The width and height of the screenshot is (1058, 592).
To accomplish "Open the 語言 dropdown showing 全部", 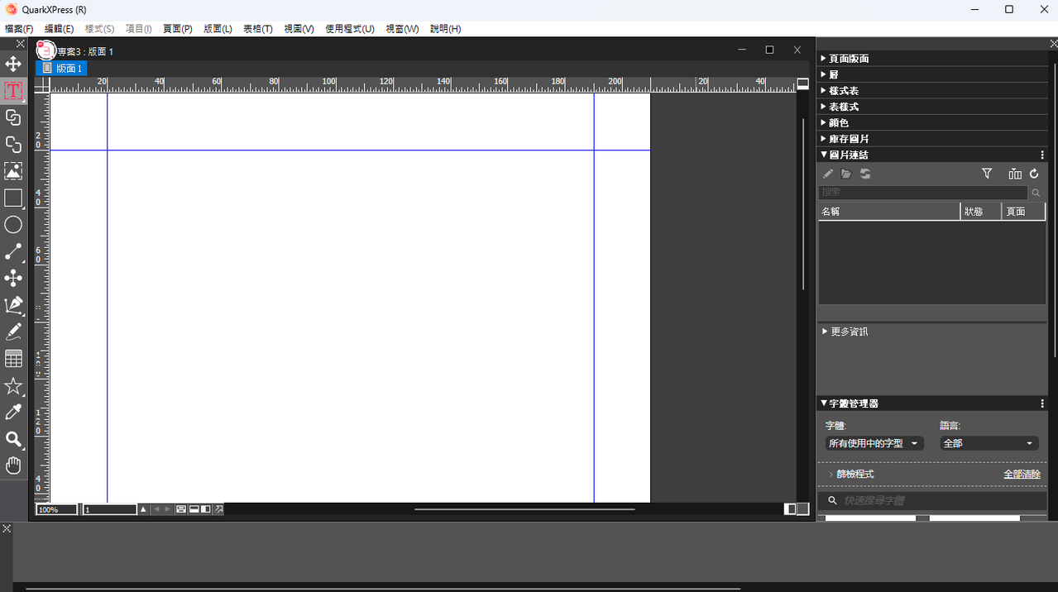I will point(989,443).
